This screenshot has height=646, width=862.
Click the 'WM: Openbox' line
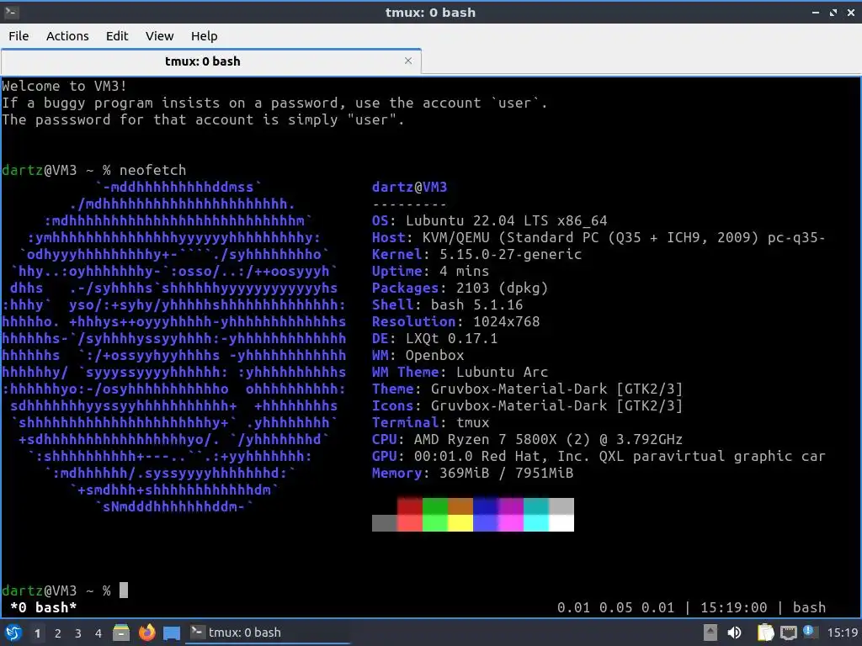(418, 356)
